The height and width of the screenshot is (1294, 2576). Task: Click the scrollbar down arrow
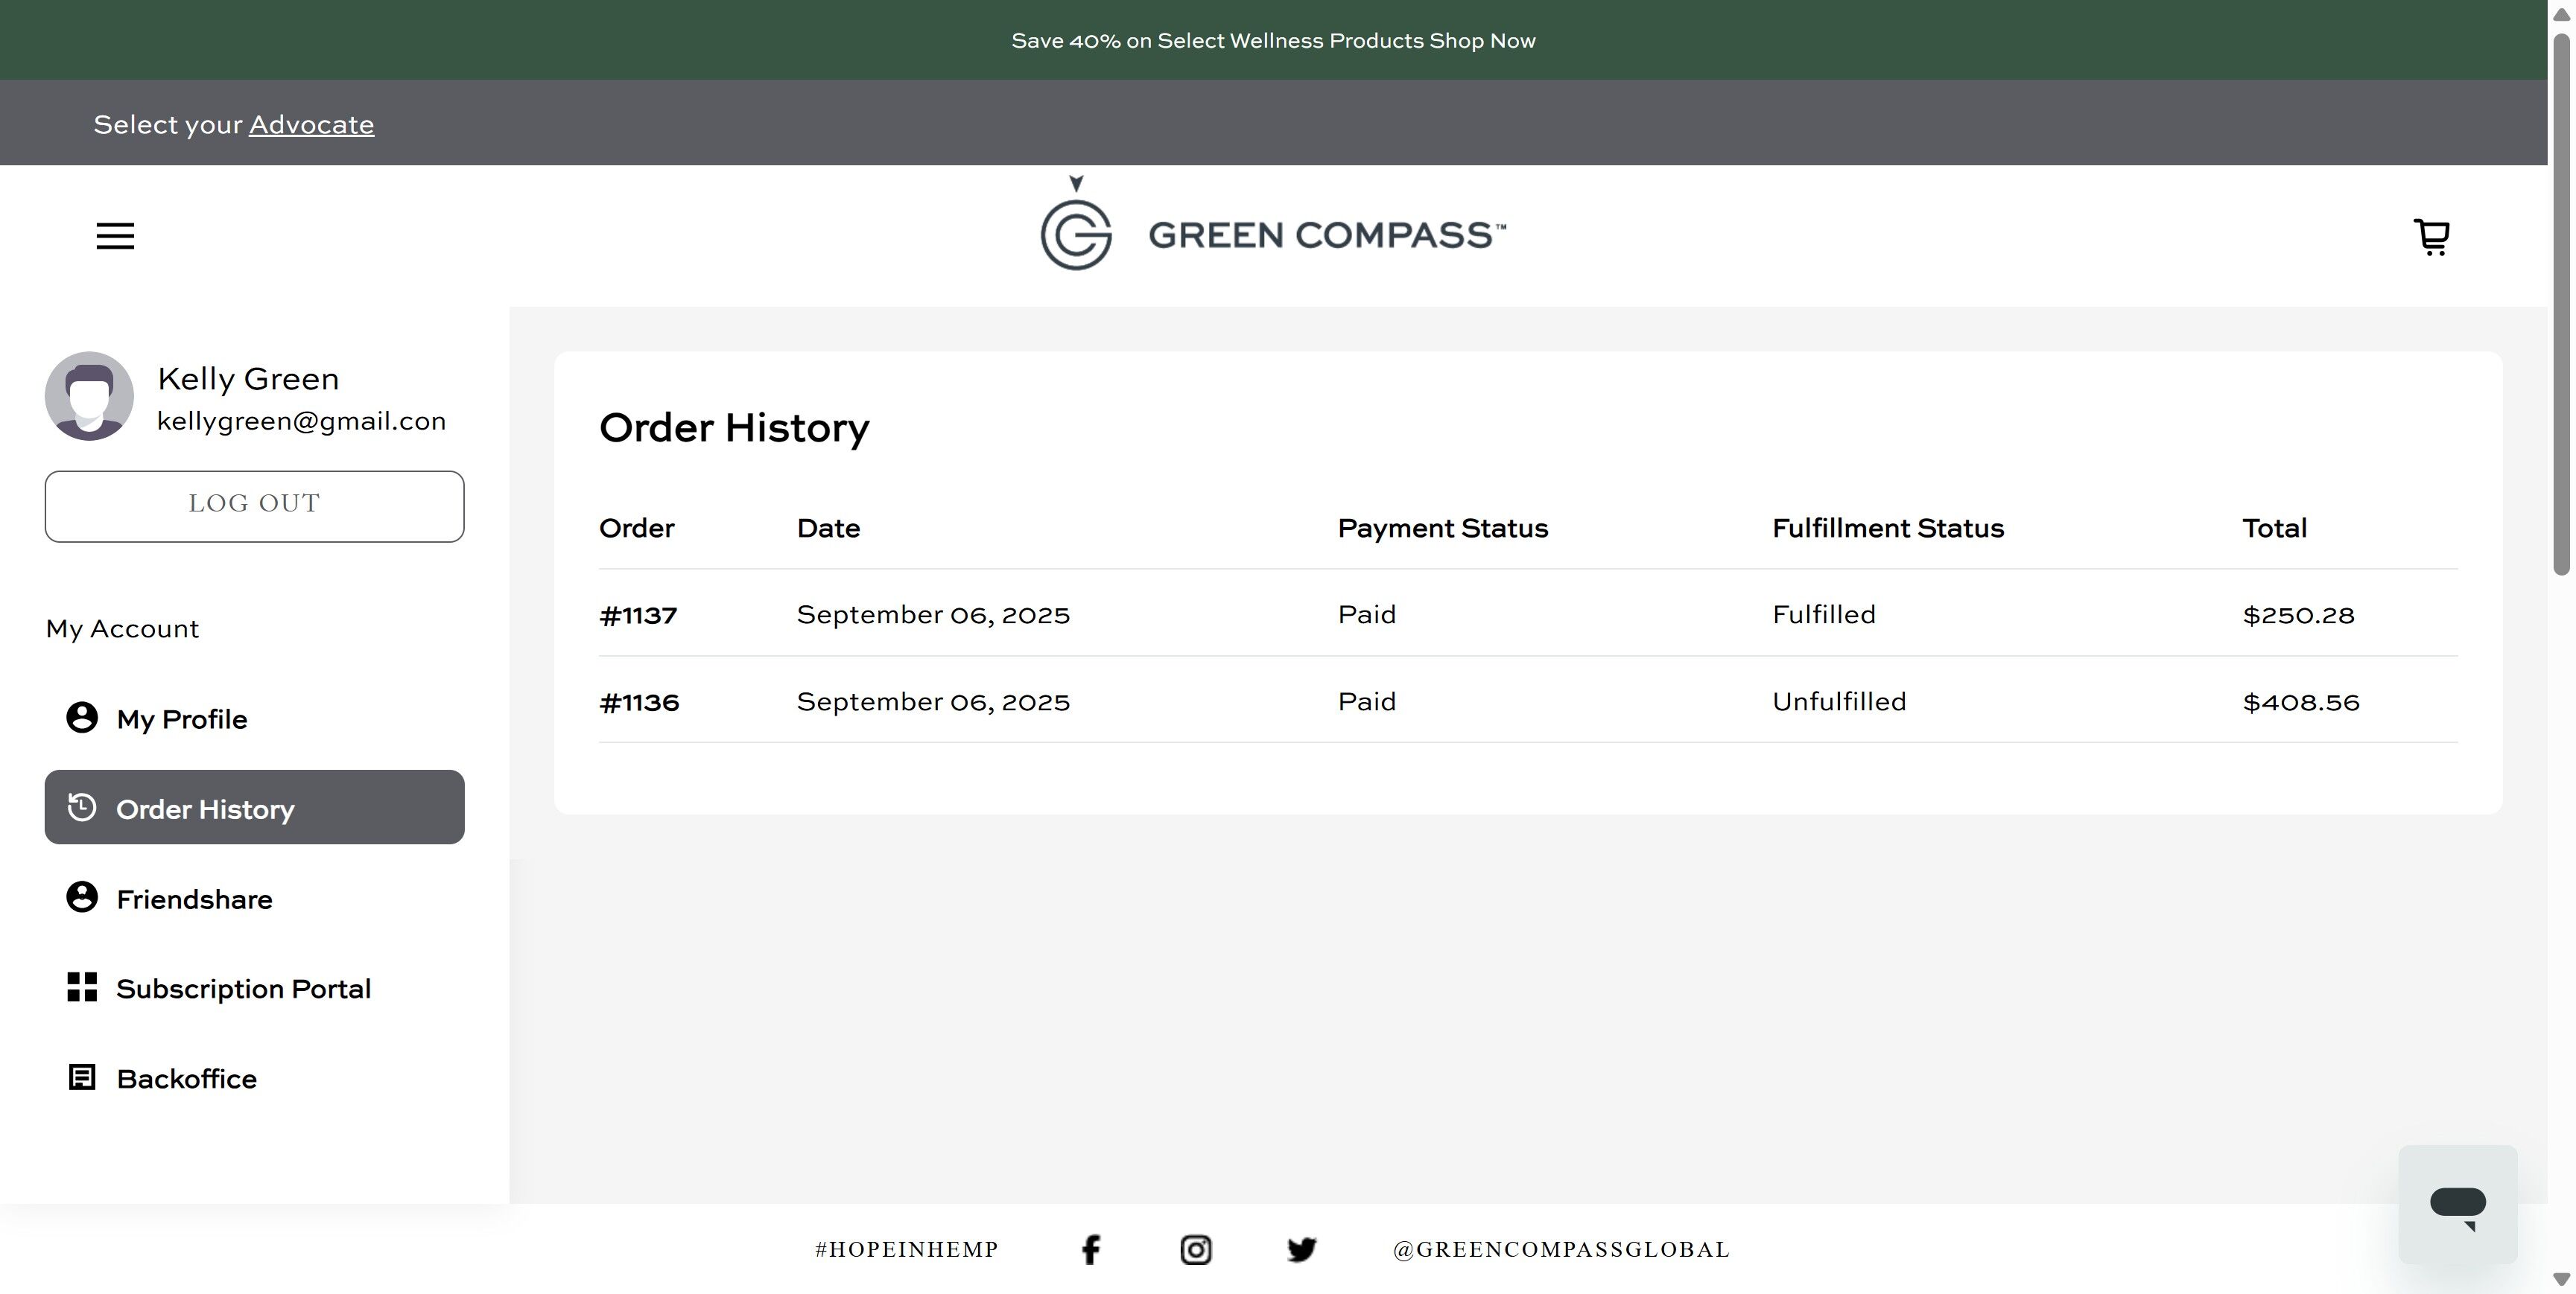(2561, 1279)
